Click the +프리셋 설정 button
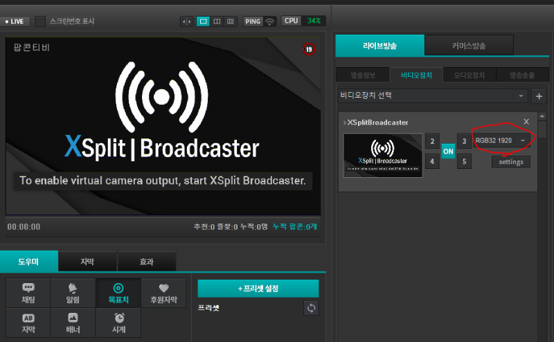554x342 pixels. pos(258,289)
